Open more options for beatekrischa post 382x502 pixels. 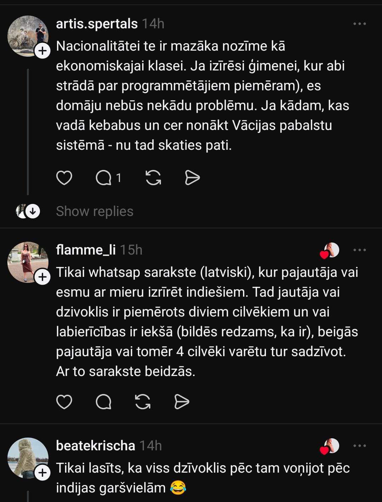[x=359, y=446]
